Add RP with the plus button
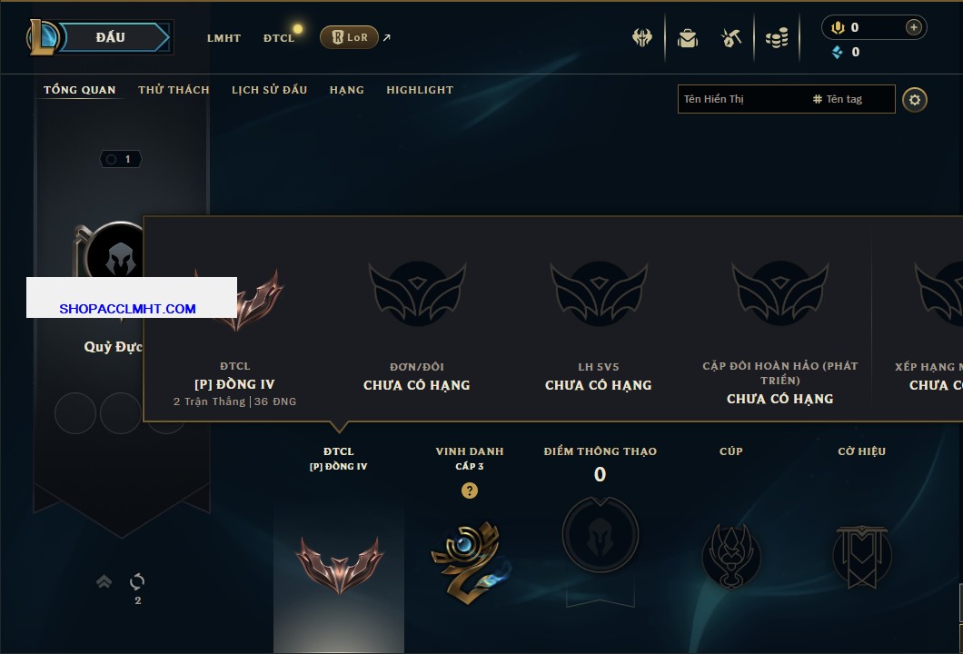963x654 pixels. (914, 27)
